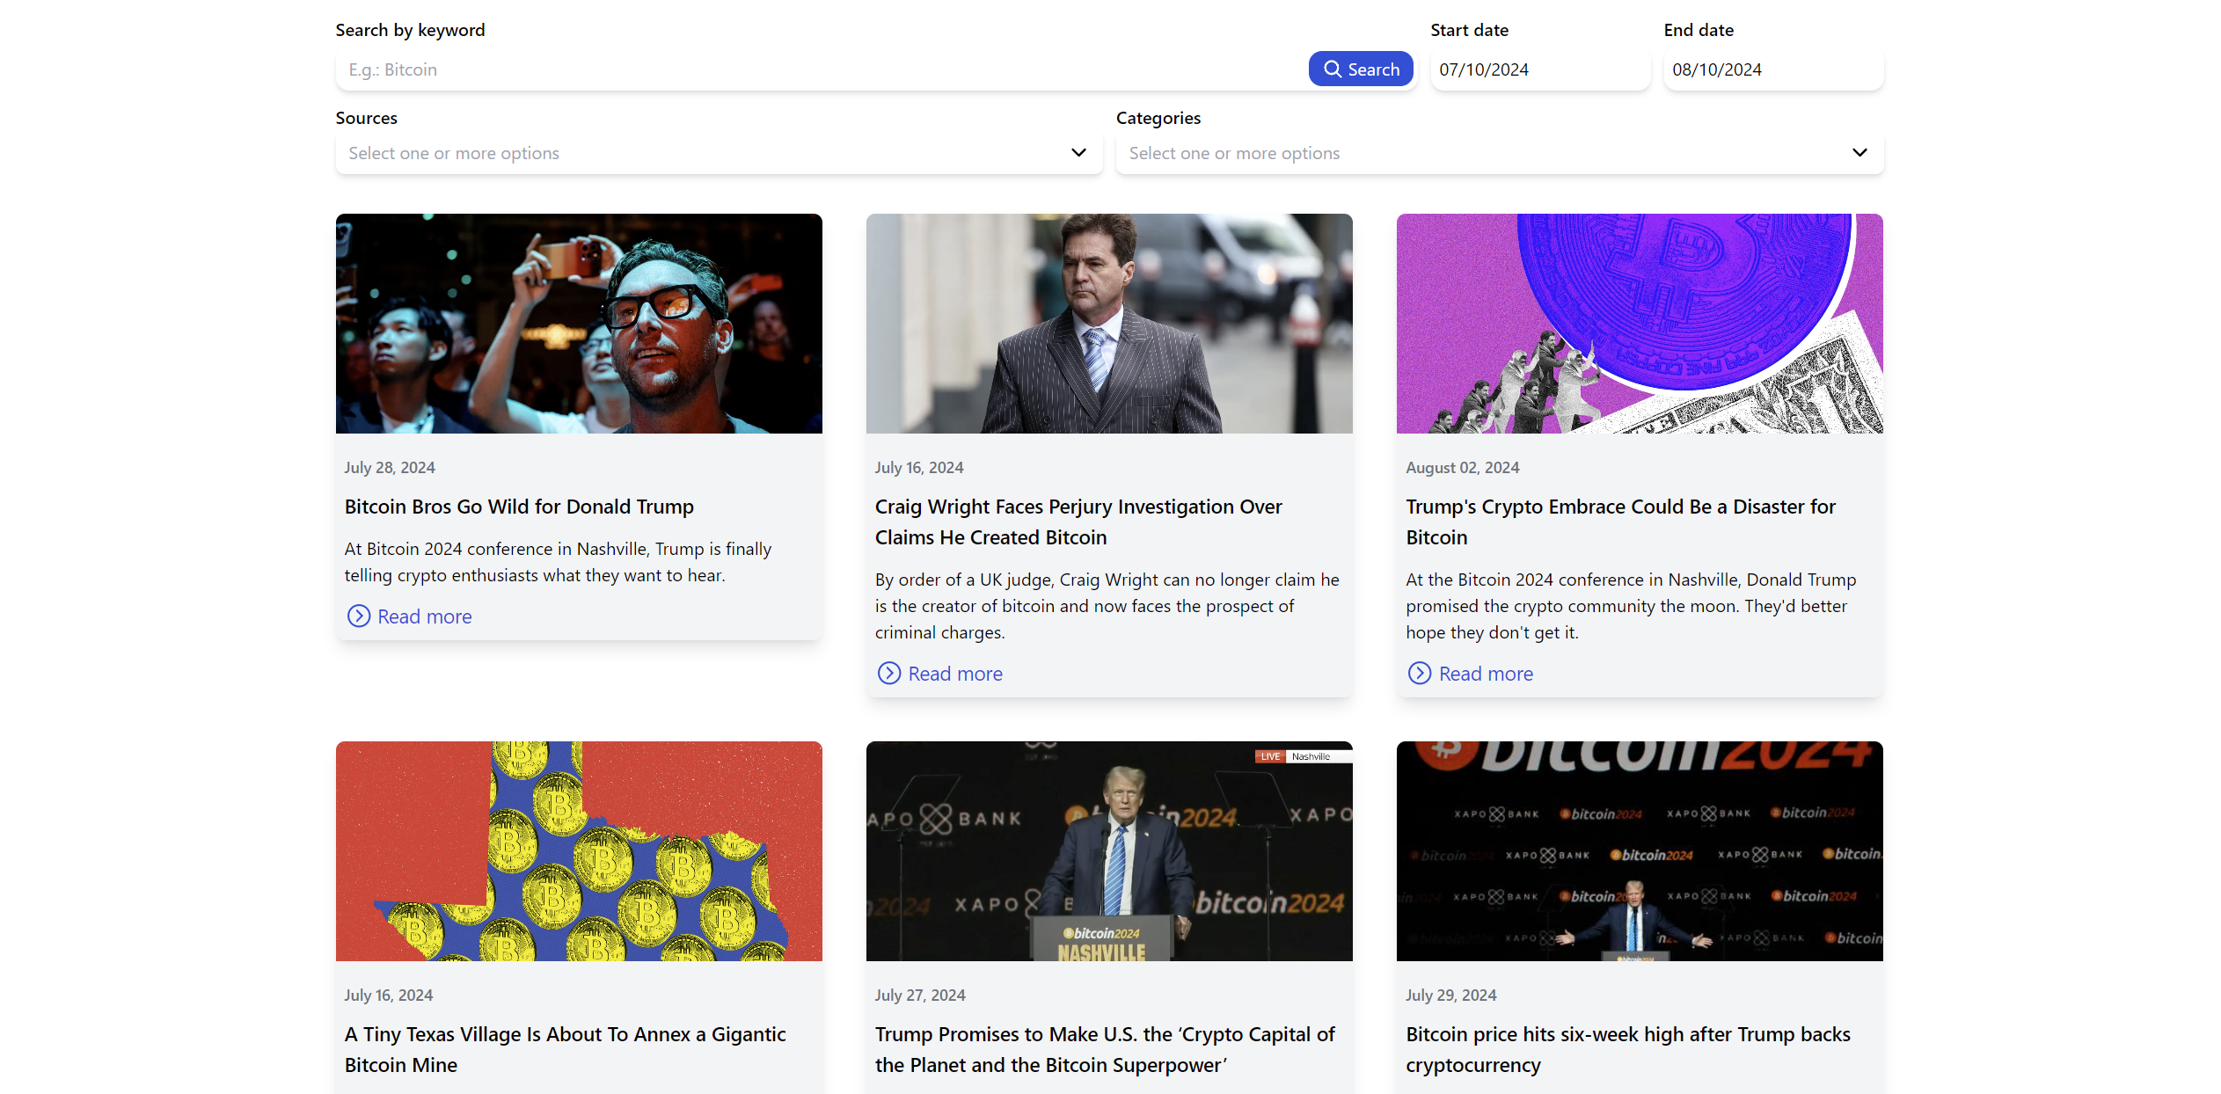2221x1094 pixels.
Task: Open Read more link for Bitcoin Bros article
Action: coord(424,616)
